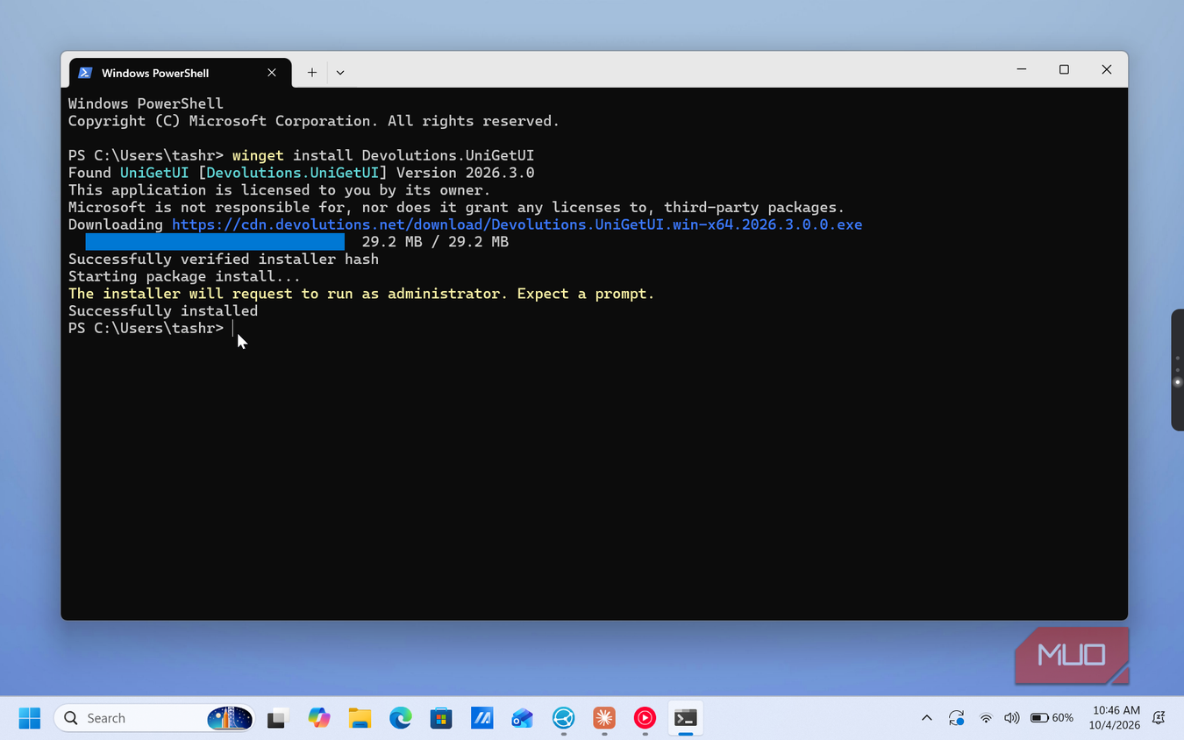Image resolution: width=1184 pixels, height=740 pixels.
Task: Select the Windows PowerShell tab
Action: click(178, 73)
